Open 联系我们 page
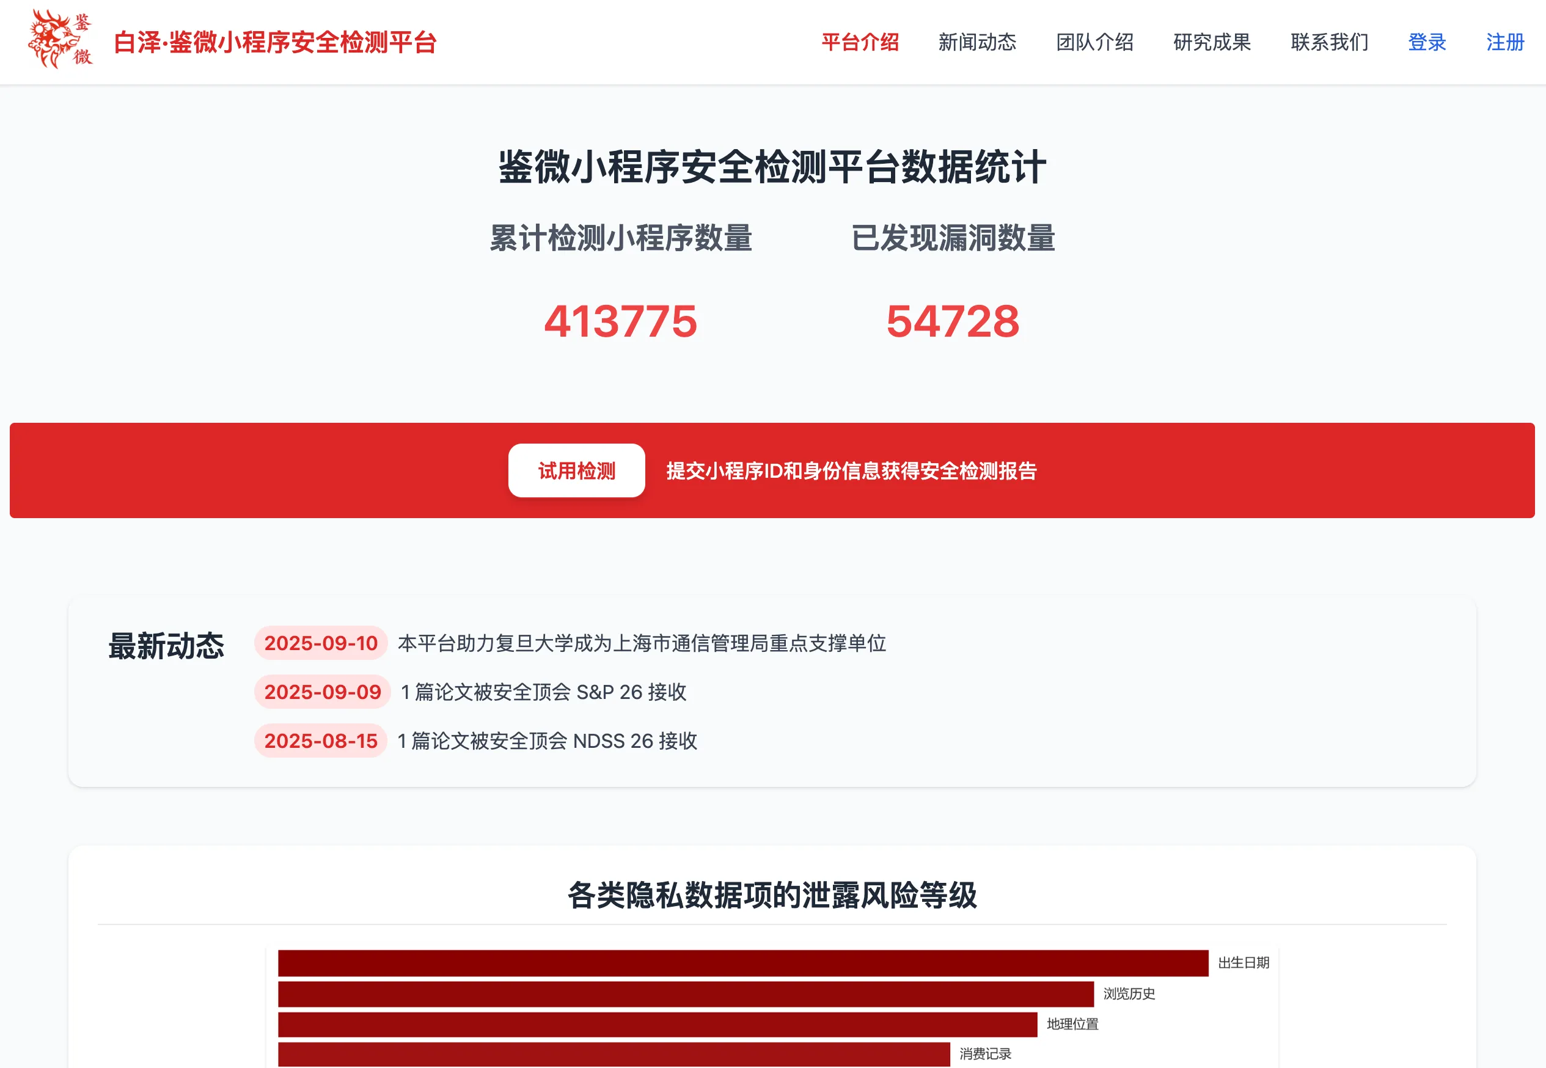The width and height of the screenshot is (1546, 1068). click(x=1329, y=42)
